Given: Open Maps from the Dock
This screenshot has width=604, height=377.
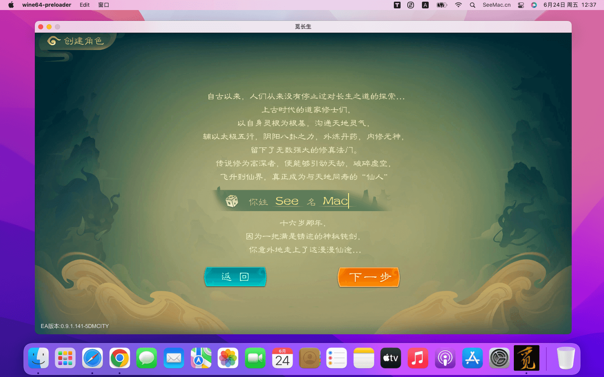Looking at the screenshot, I should tap(201, 358).
